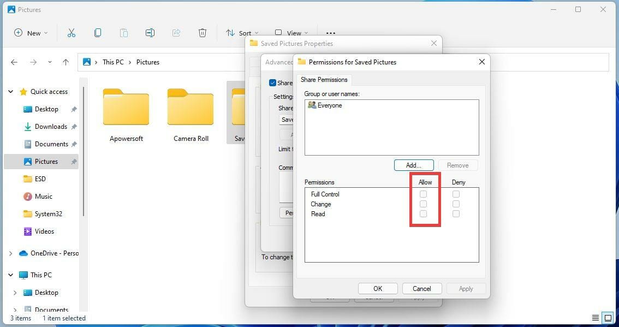Open recent locations chevron dropdown
The width and height of the screenshot is (619, 327).
(50, 62)
